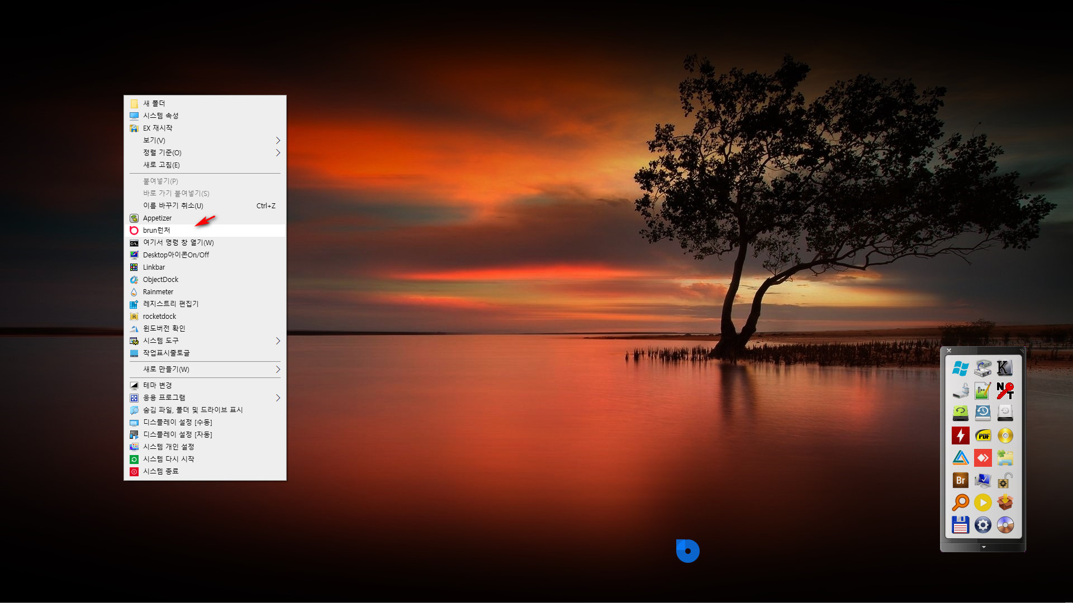1073x603 pixels.
Task: Open 레지스트리 편집기 menu entry
Action: 205,304
